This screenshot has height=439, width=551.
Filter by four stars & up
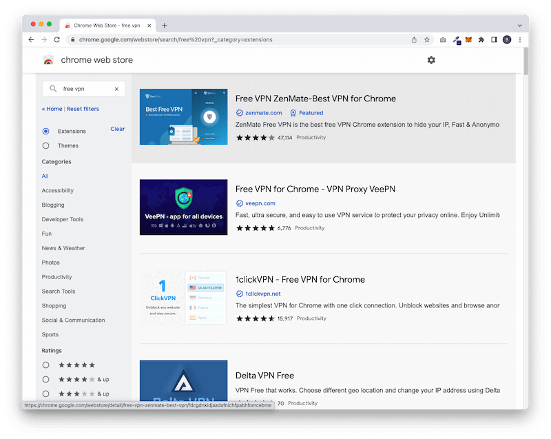[45, 379]
